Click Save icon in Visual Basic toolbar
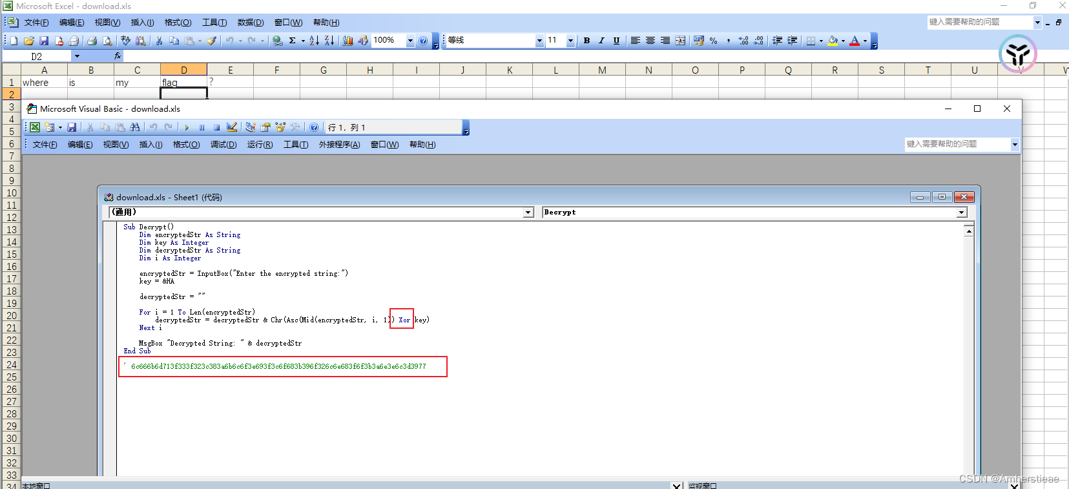 click(x=72, y=128)
